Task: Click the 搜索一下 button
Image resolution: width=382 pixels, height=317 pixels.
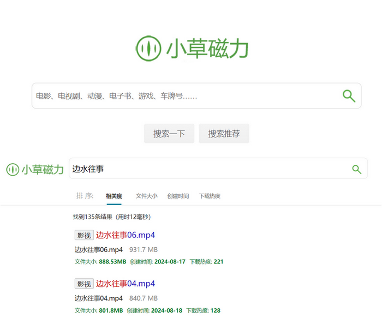Action: 169,134
